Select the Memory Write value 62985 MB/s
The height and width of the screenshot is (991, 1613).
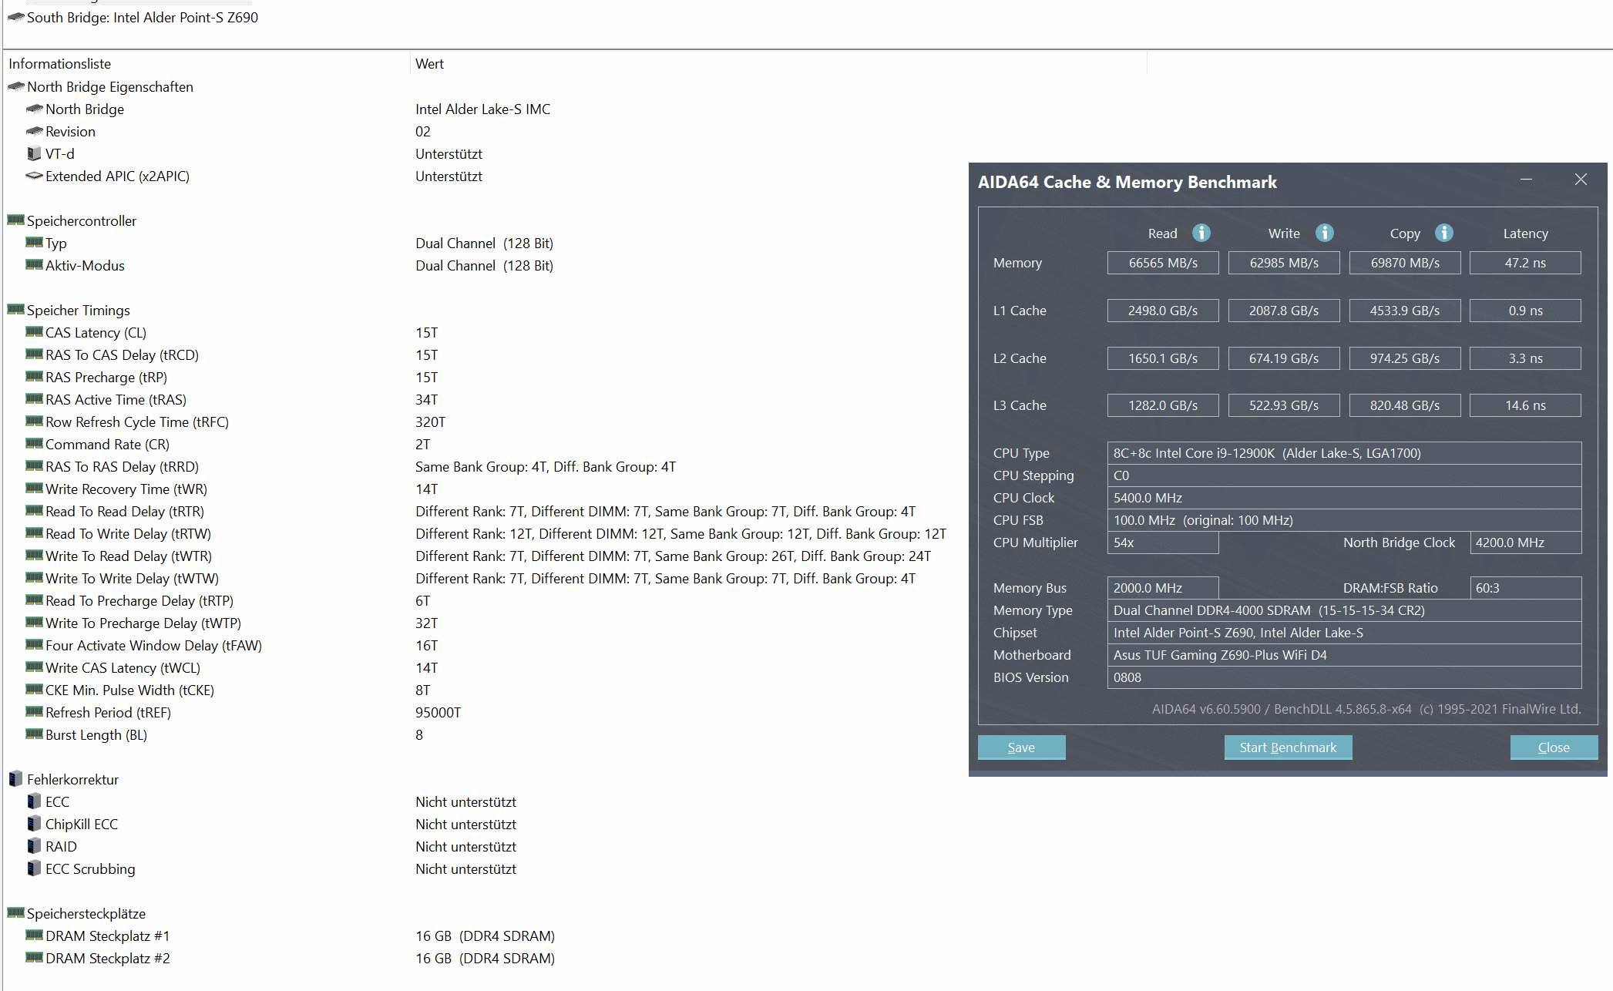pos(1284,263)
